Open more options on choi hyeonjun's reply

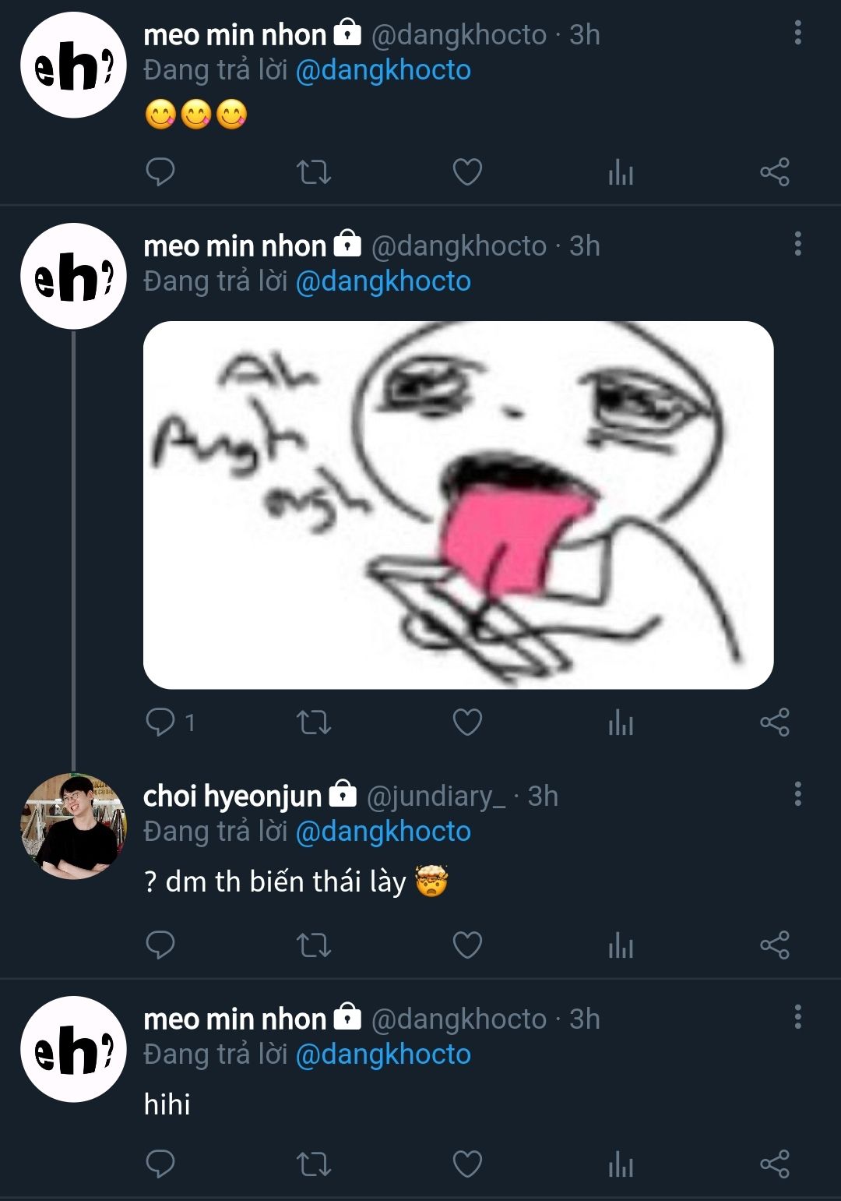(797, 794)
